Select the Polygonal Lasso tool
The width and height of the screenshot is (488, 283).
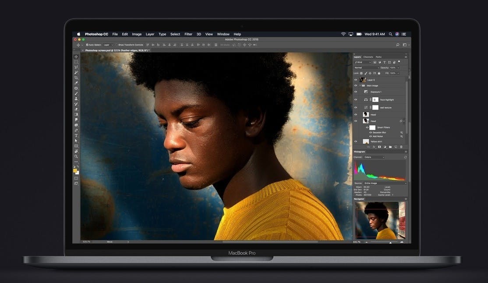[x=76, y=67]
